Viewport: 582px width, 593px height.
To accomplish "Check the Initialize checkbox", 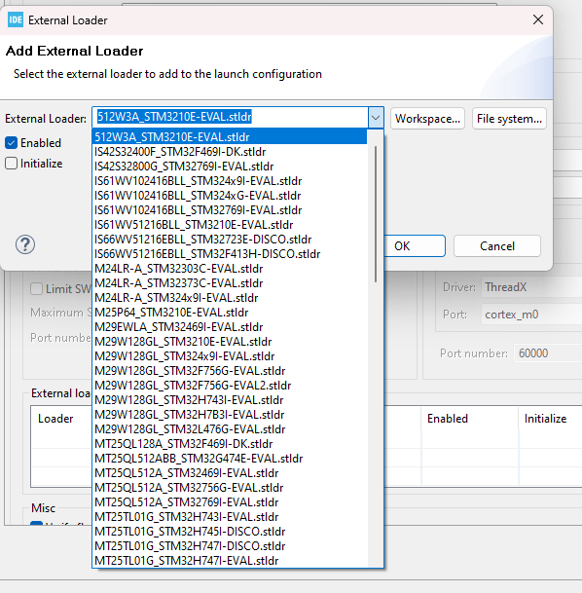I will tap(12, 164).
